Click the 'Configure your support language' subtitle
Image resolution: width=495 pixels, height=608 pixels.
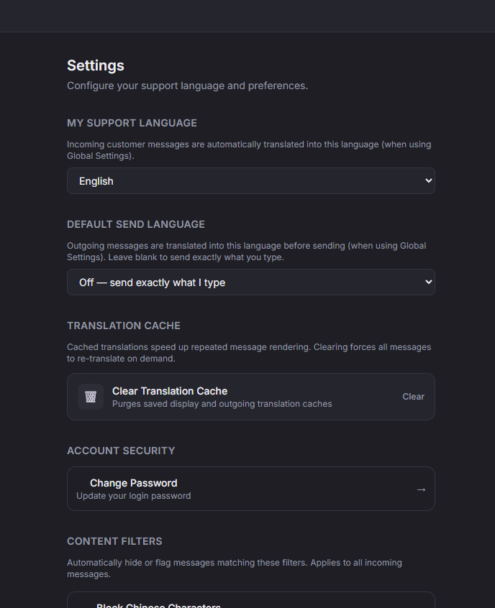(x=188, y=86)
